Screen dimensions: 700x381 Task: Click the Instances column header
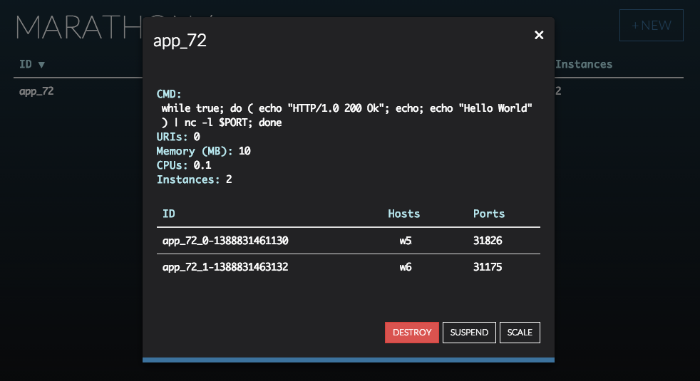coord(584,64)
